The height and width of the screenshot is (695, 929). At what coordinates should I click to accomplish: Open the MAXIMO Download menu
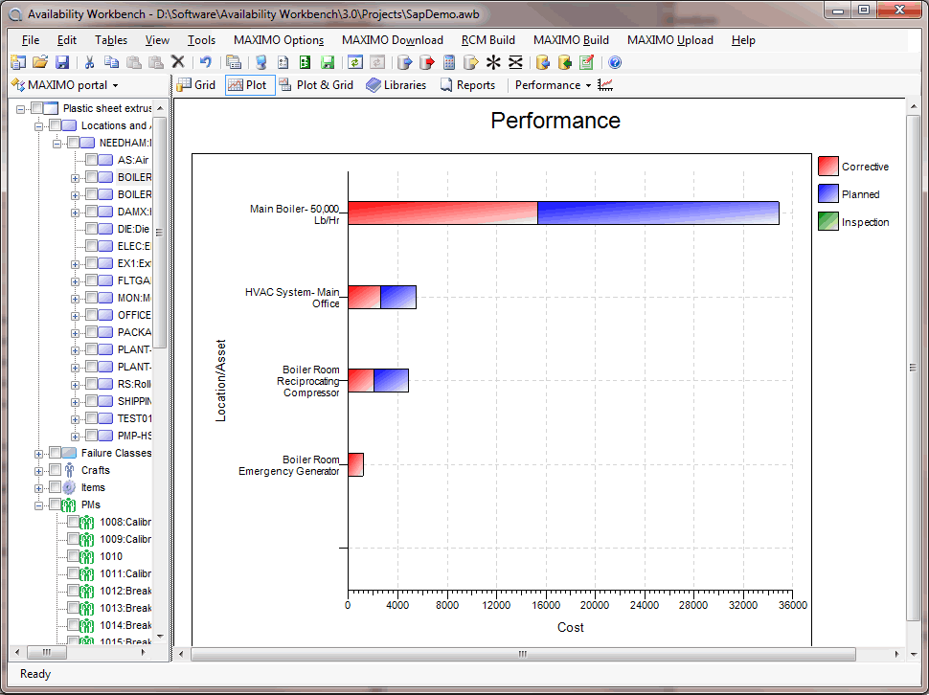point(393,40)
